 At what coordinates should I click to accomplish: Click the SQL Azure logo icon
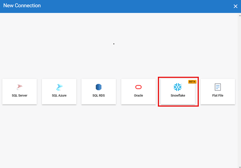coord(59,87)
